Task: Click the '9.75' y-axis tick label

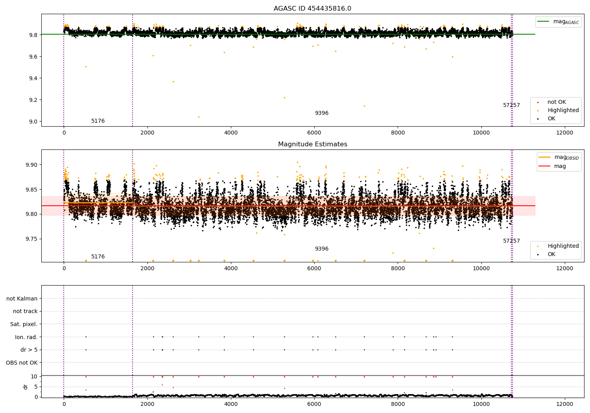Action: [x=32, y=239]
